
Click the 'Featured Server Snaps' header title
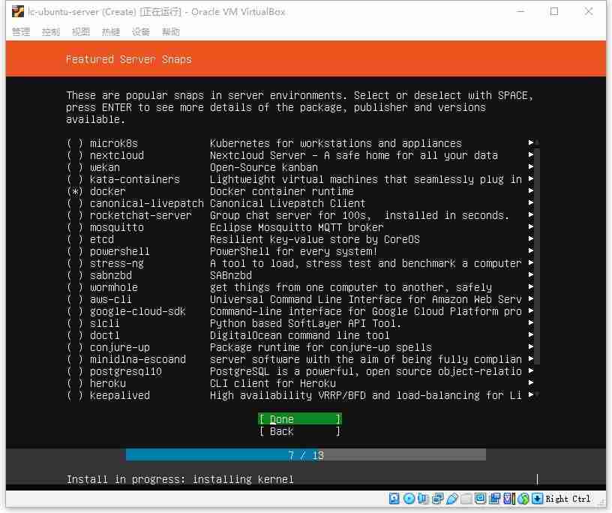(129, 59)
